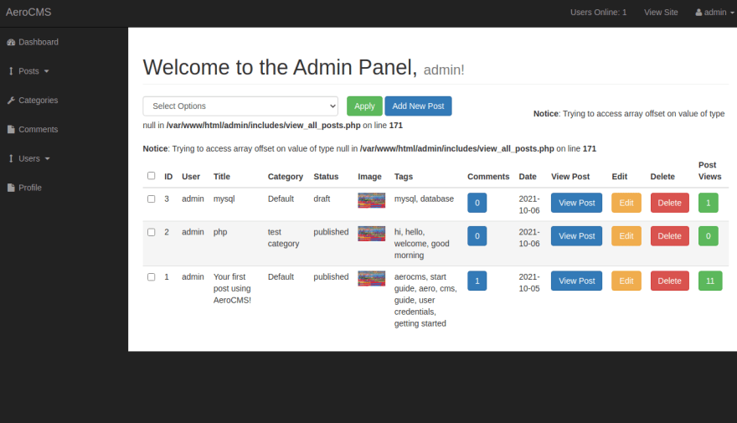Click the Add New Post button

coord(418,106)
